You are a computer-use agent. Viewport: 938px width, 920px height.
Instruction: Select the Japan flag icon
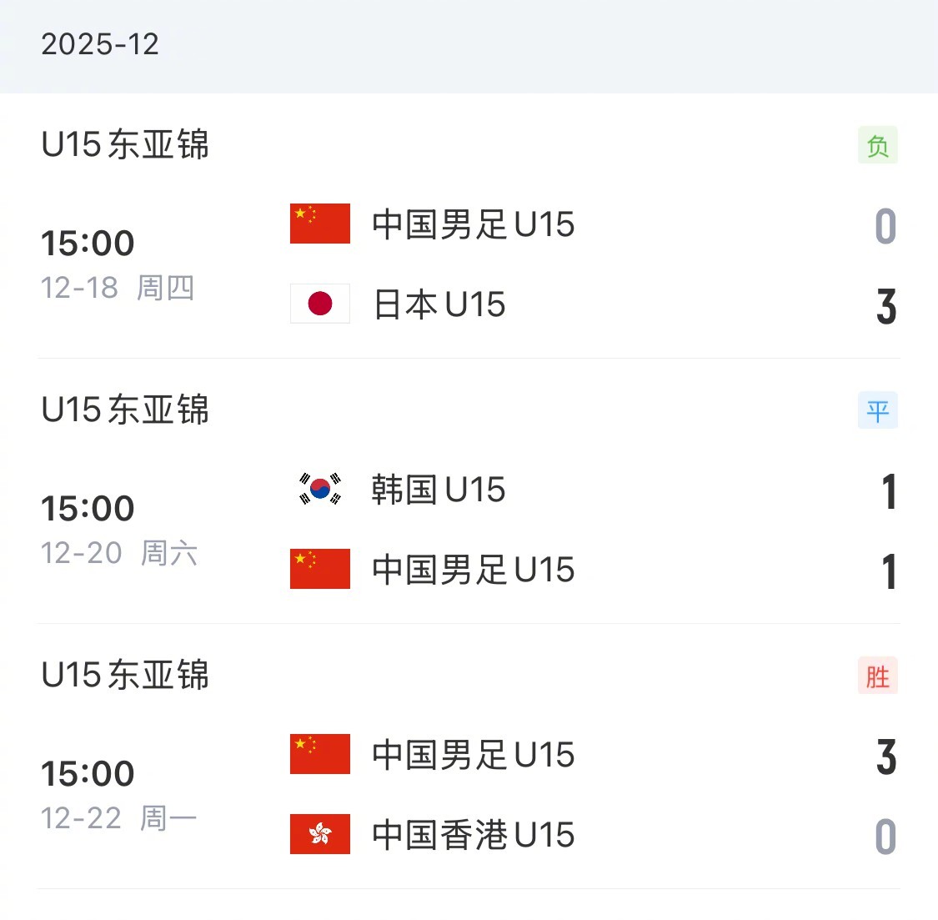click(319, 304)
